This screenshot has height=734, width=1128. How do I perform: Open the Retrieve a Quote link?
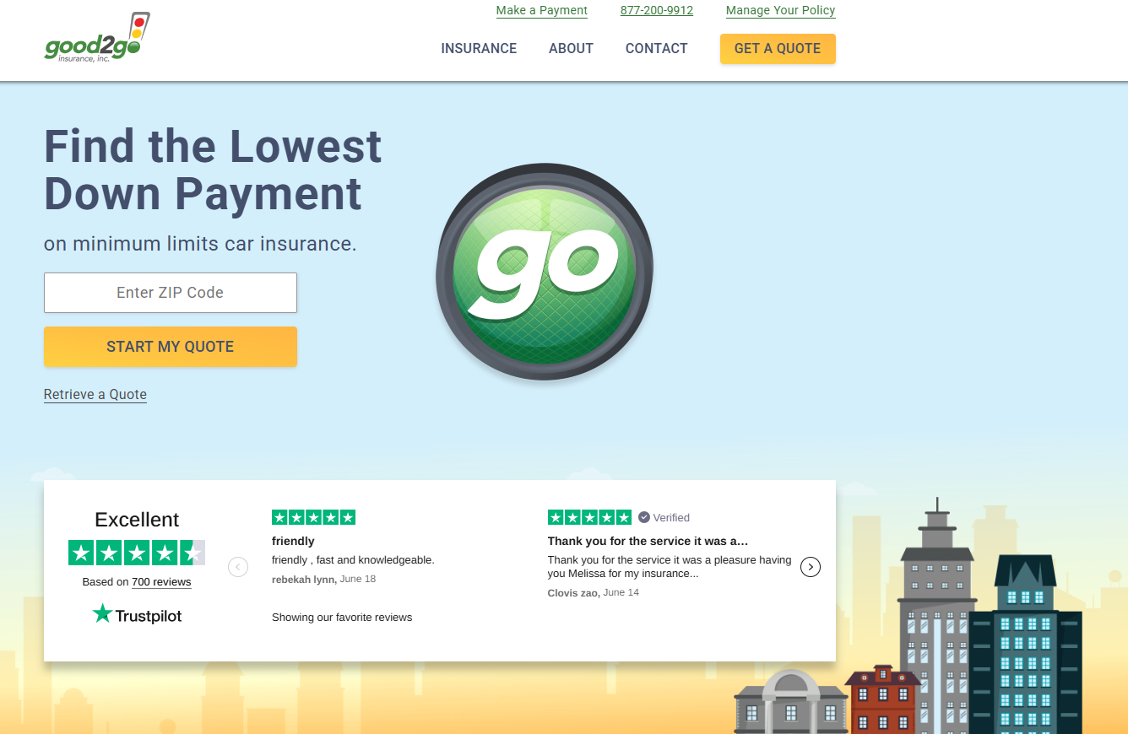pyautogui.click(x=95, y=395)
